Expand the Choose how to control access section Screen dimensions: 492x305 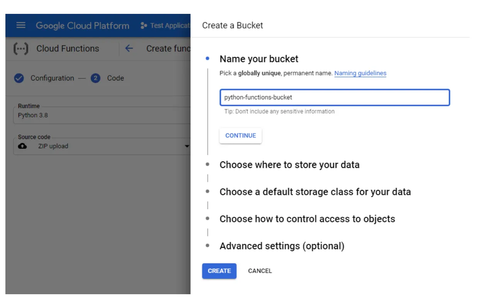click(307, 219)
